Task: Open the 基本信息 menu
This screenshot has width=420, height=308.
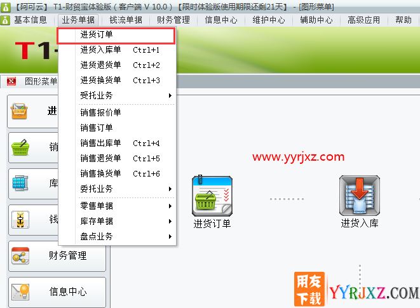Action: coord(30,20)
